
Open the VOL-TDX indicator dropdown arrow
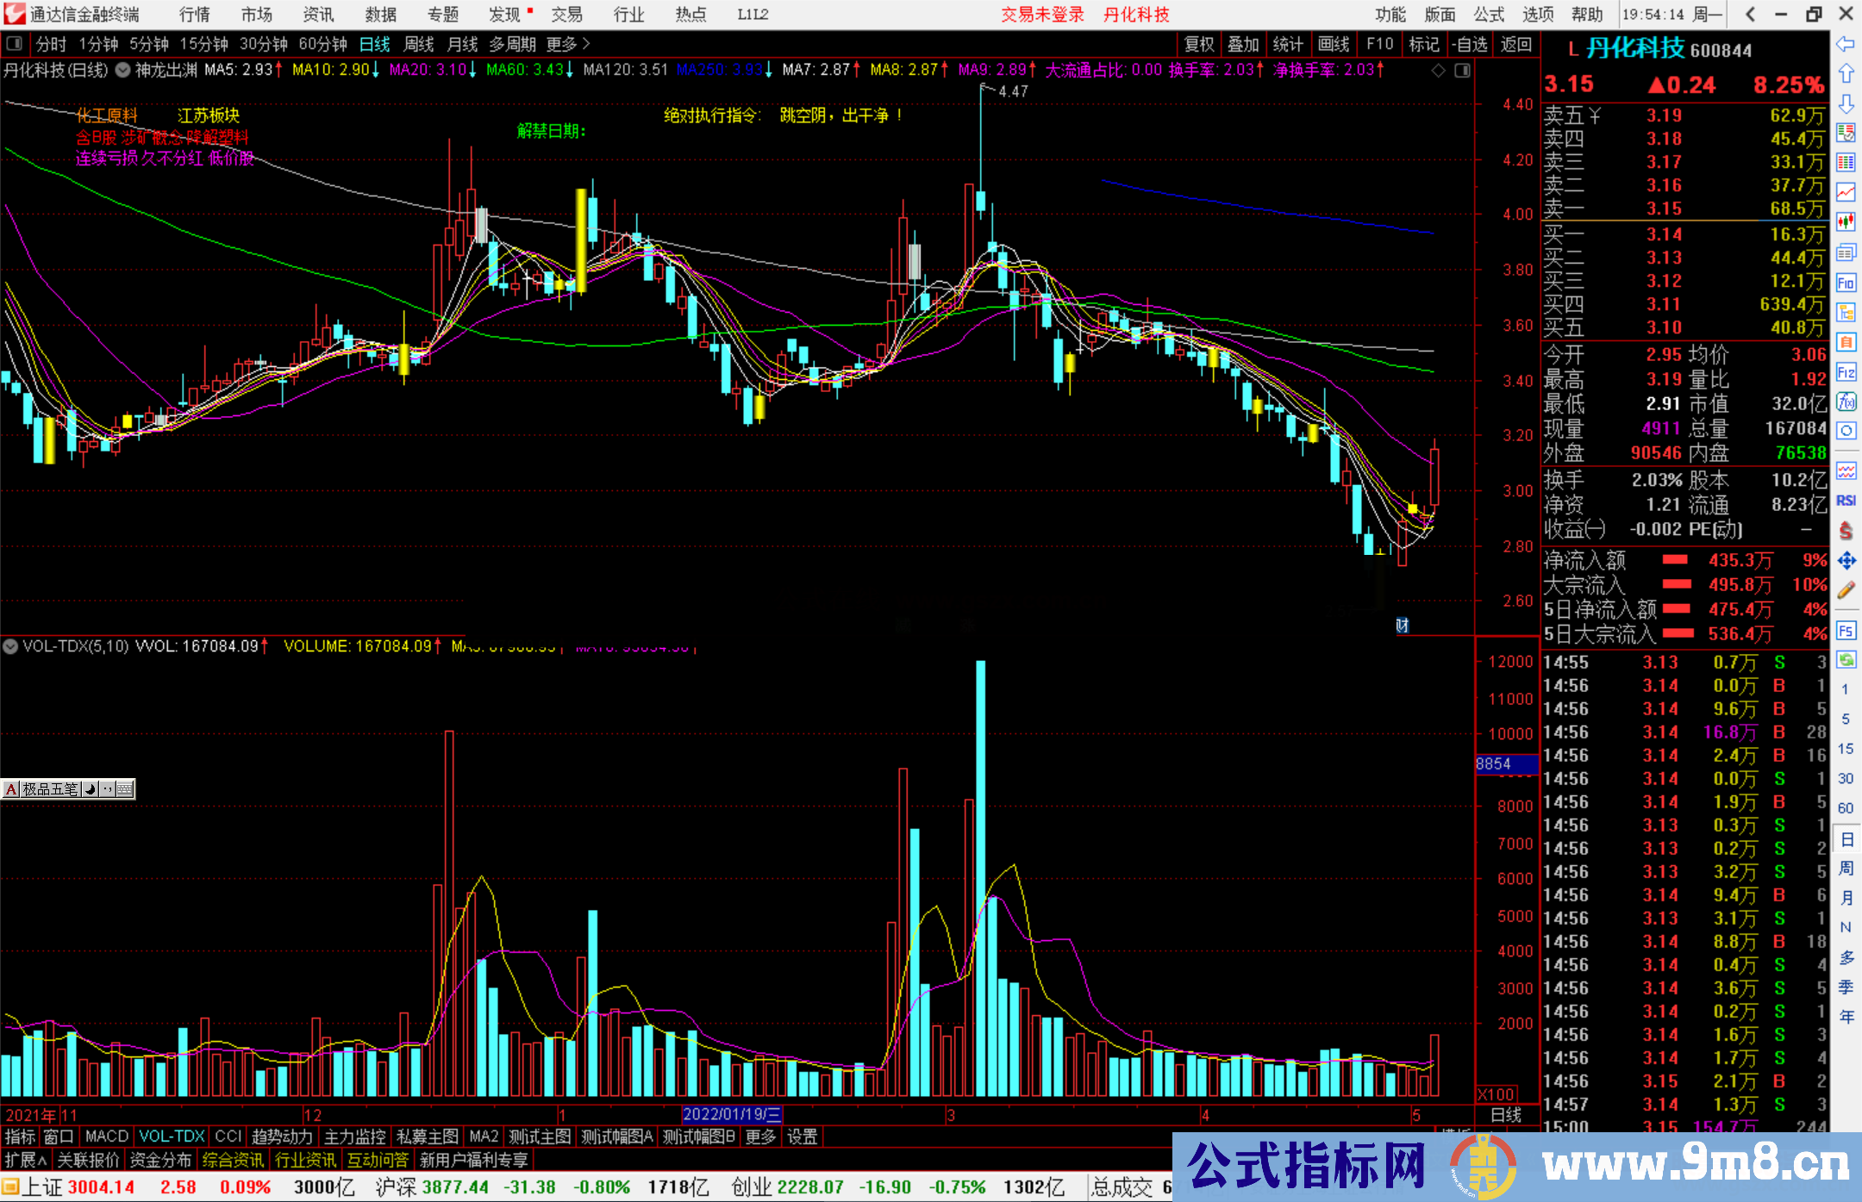coord(10,646)
